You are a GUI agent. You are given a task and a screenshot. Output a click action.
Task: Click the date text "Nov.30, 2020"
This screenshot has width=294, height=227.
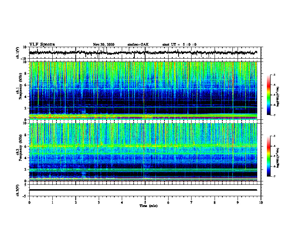pyautogui.click(x=104, y=45)
